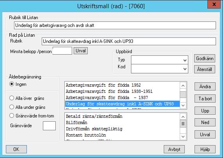Focus the Minsta belopp /person field
The height and width of the screenshot is (158, 223).
(x=62, y=51)
